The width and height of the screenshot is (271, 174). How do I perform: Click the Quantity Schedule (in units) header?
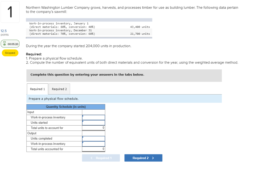pos(66,107)
